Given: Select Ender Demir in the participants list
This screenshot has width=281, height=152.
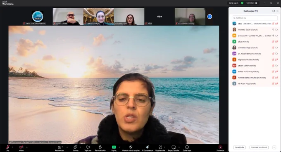Looking at the screenshot, I should tap(255, 66).
